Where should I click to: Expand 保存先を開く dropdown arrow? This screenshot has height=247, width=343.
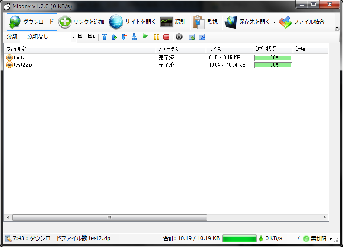click(x=274, y=22)
